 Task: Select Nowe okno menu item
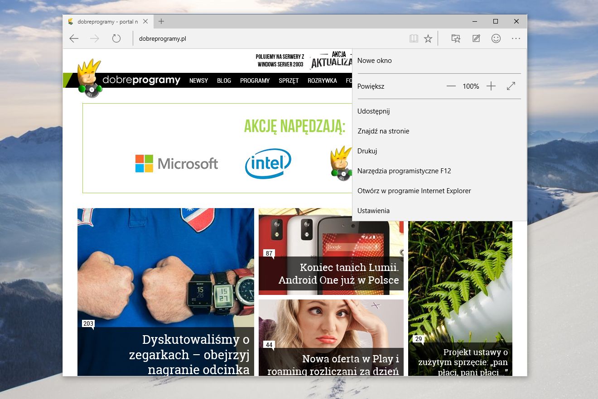pyautogui.click(x=439, y=61)
